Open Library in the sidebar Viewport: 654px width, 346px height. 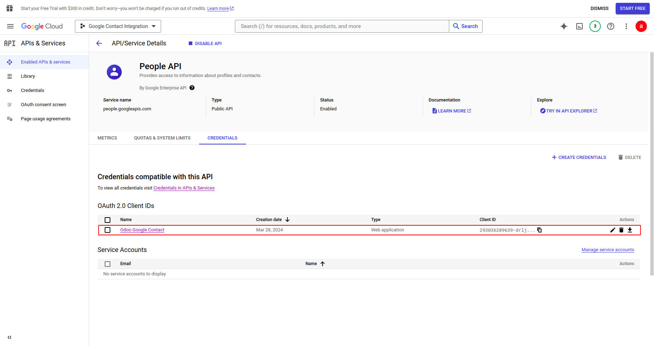(x=28, y=76)
